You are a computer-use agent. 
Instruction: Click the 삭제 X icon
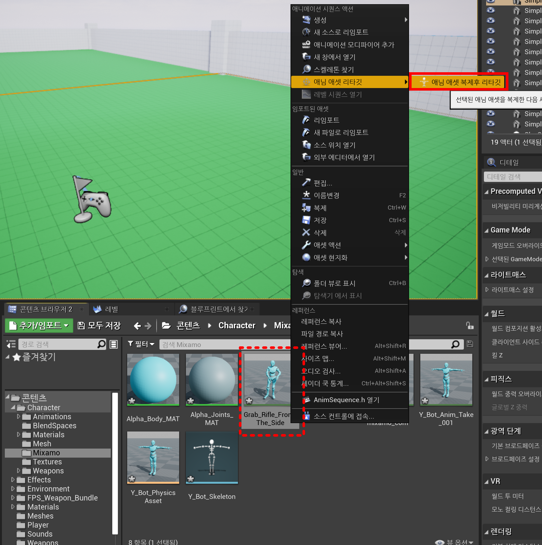pos(306,233)
